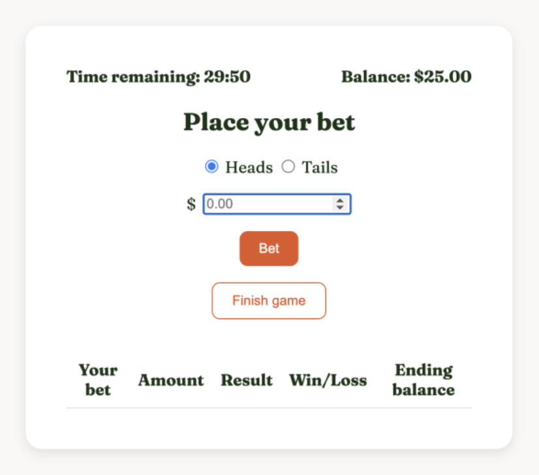Click the "Balance:" label text
The height and width of the screenshot is (475, 539).
(375, 77)
